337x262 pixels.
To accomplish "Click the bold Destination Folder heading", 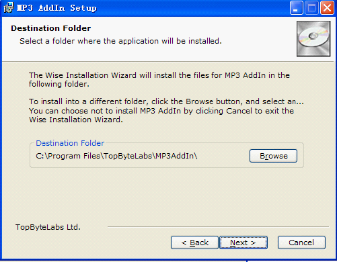I will (51, 28).
